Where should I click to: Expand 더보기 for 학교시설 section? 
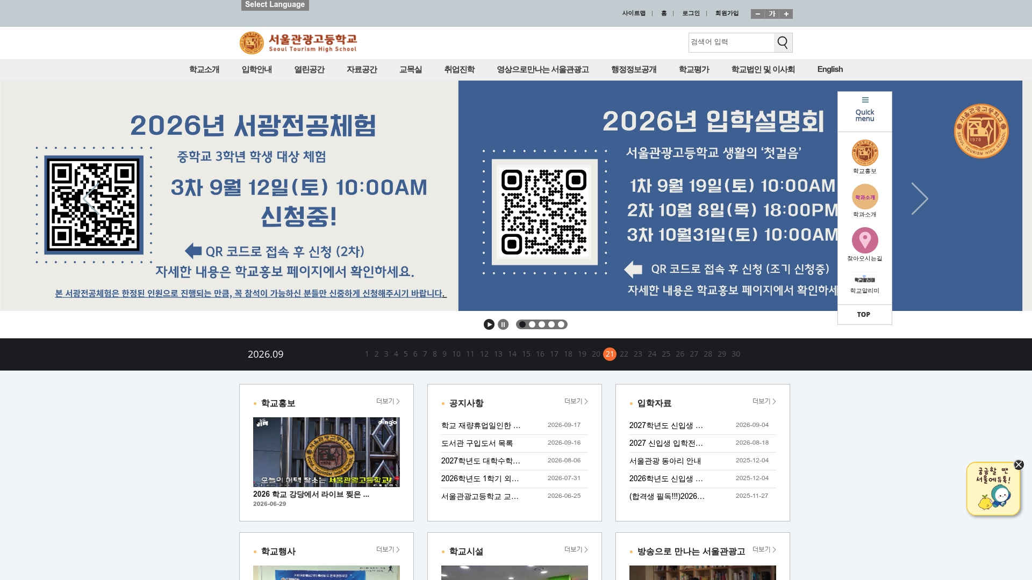pos(576,549)
